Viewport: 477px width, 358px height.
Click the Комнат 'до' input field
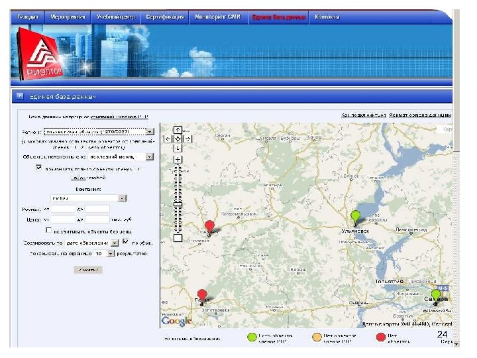pyautogui.click(x=97, y=209)
